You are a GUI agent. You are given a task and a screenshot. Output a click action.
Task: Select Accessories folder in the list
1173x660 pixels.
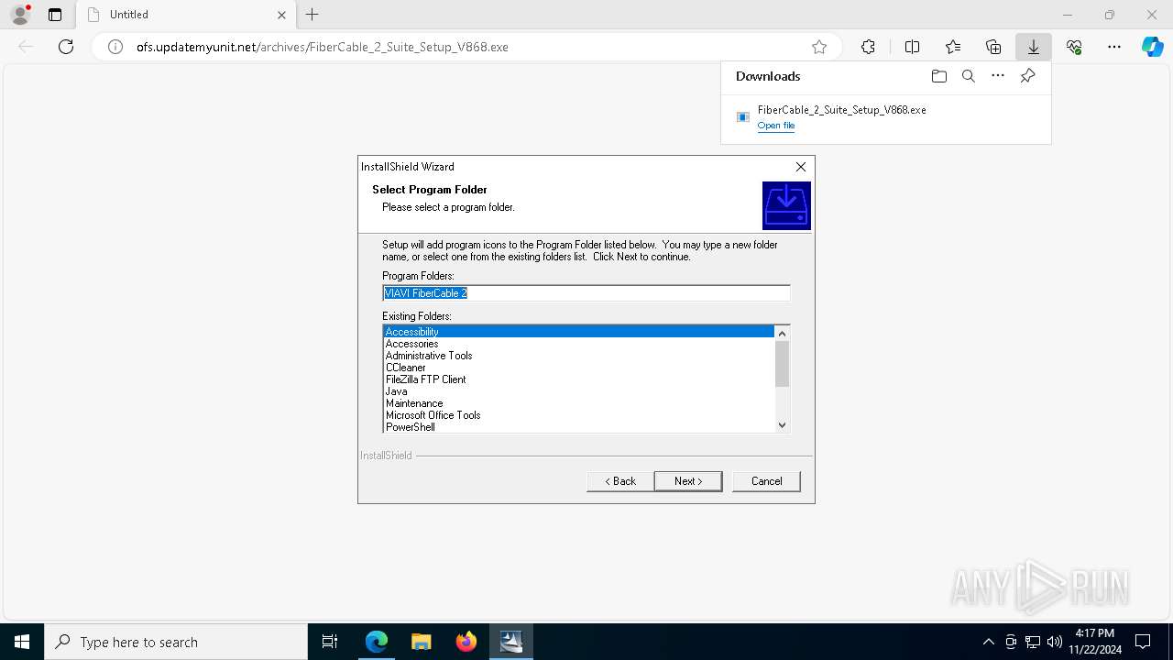(578, 344)
